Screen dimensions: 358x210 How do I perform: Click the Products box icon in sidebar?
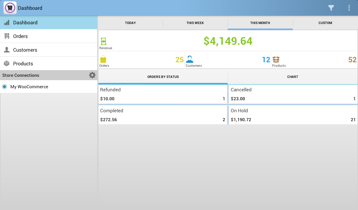coord(6,63)
